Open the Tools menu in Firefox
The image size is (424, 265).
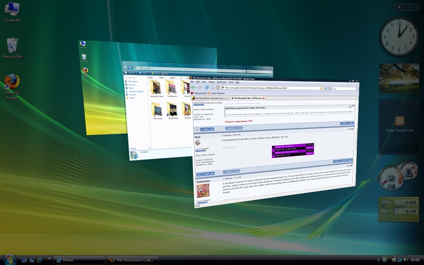[x=231, y=82]
